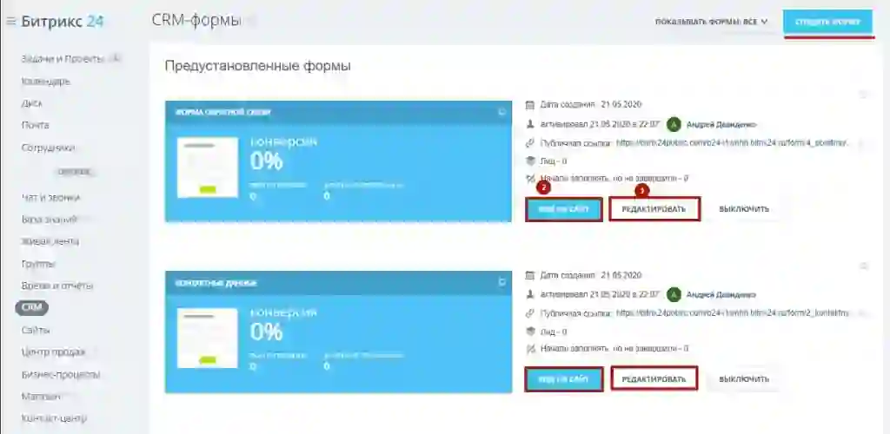Viewport: 890px width, 434px height.
Task: Open the first form's public link
Action: pos(732,142)
